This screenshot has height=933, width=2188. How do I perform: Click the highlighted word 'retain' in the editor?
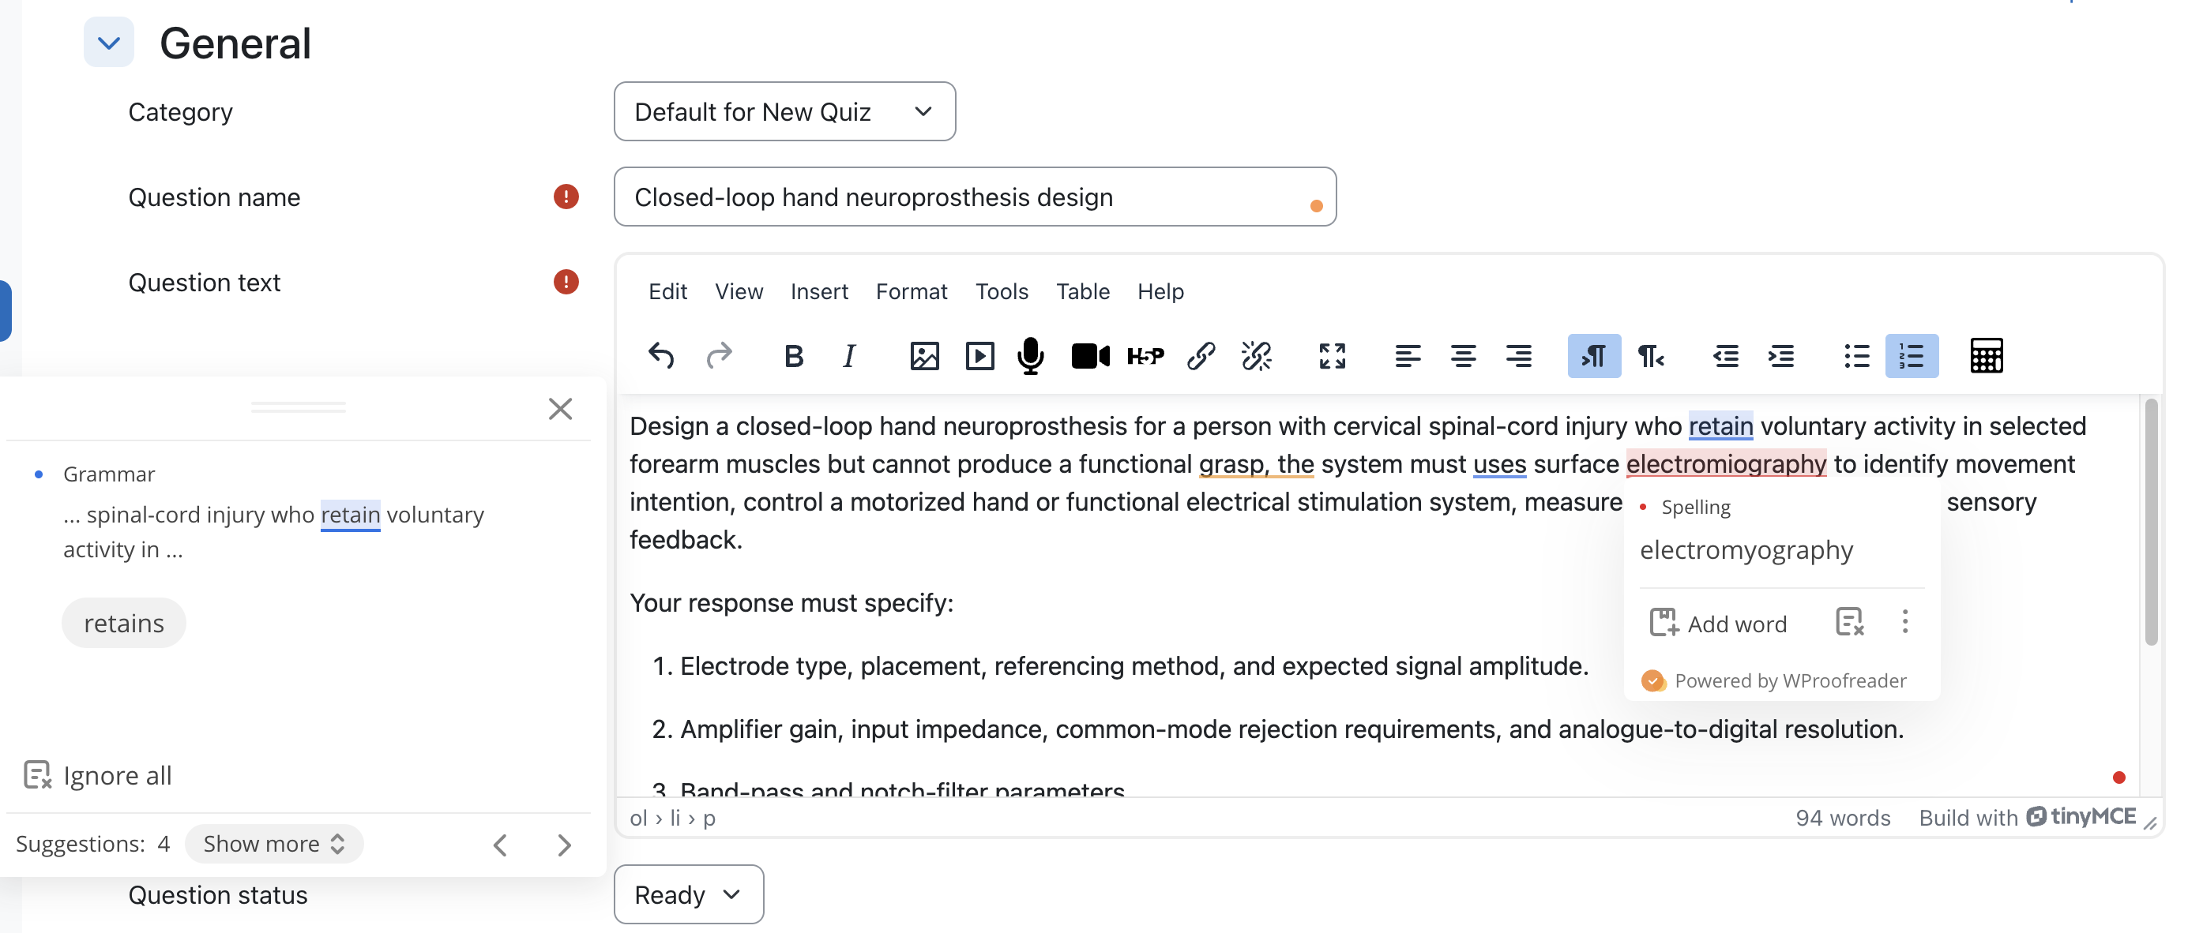click(x=1720, y=425)
